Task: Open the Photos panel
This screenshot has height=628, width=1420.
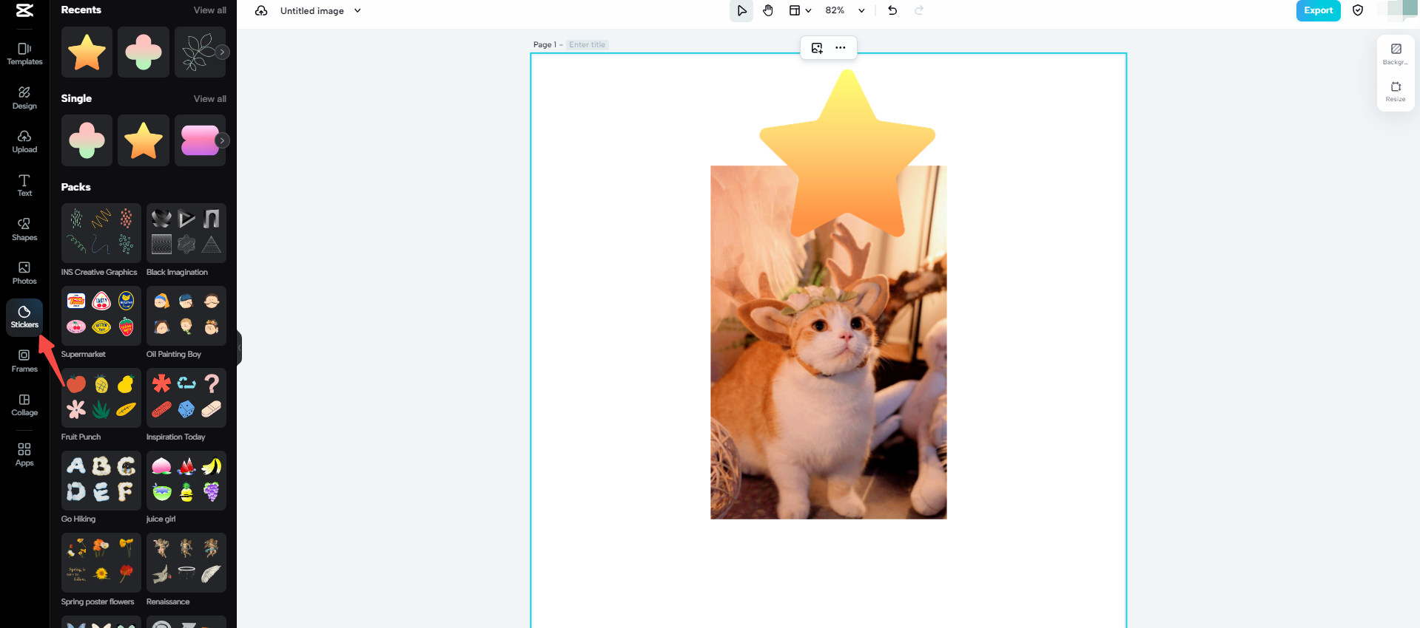Action: [x=24, y=273]
